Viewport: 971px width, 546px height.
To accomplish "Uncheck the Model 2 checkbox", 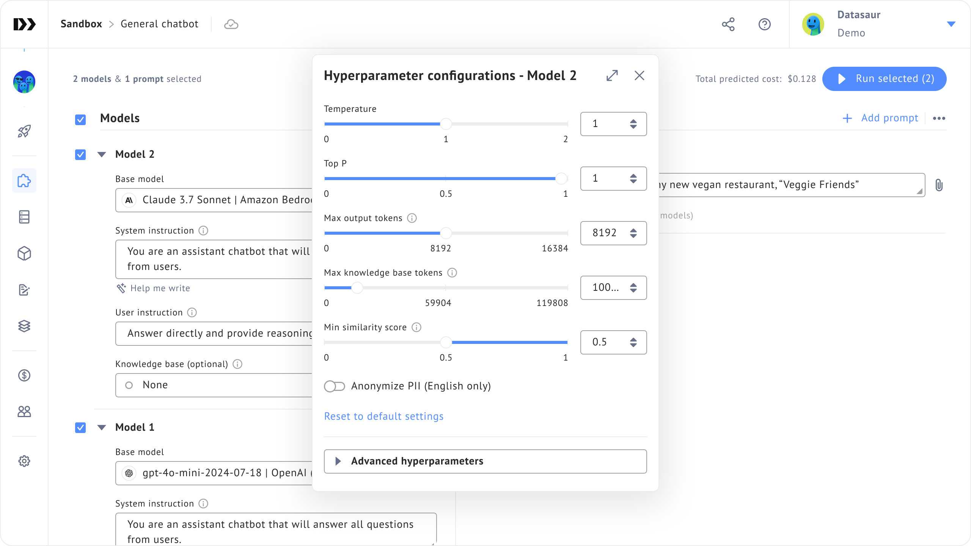I will coord(80,154).
